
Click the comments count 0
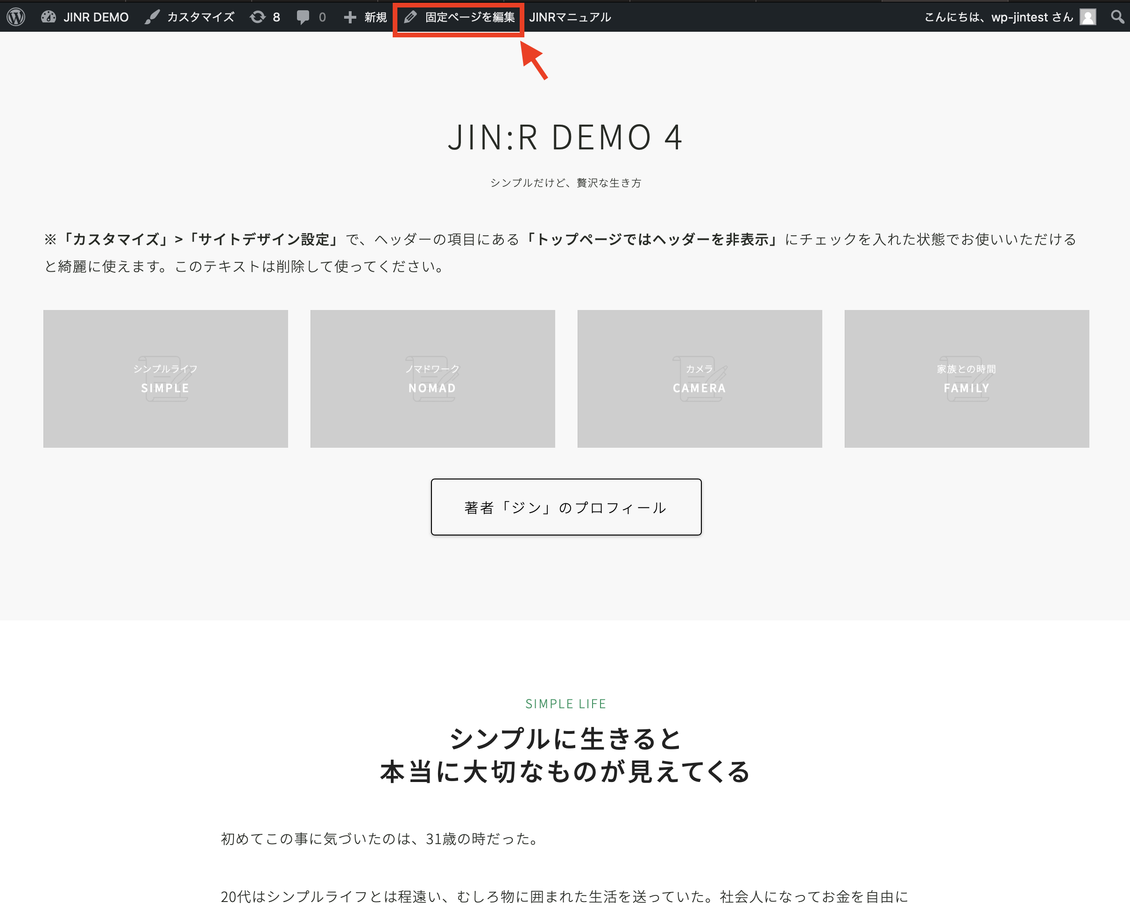(323, 17)
